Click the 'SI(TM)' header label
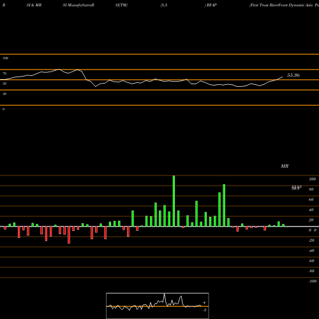The width and height of the screenshot is (319, 319). (121, 5)
